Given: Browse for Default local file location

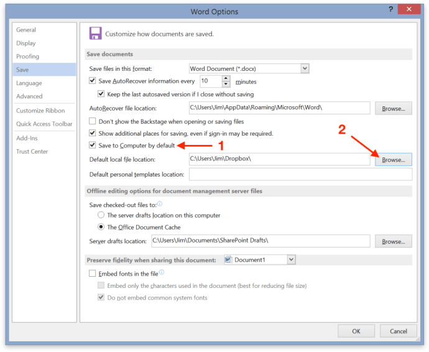Looking at the screenshot, I should point(393,160).
